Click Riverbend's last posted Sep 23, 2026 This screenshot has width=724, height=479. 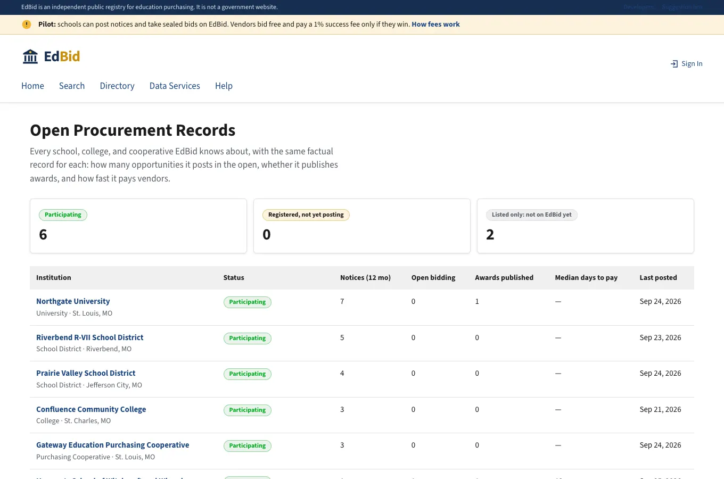pos(660,337)
